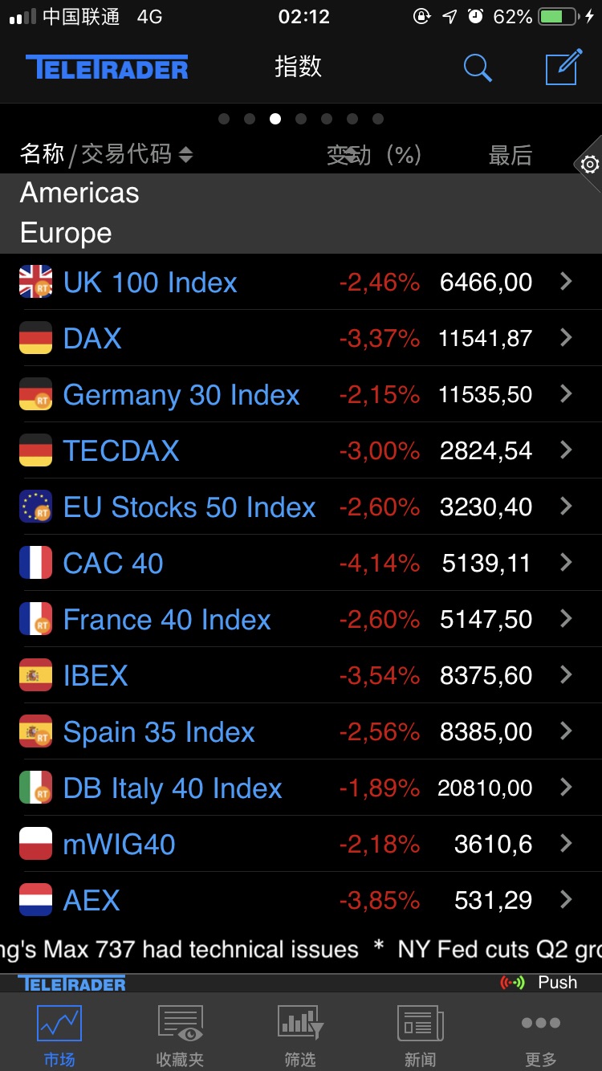602x1071 pixels.
Task: Select the 最后 last price column header
Action: 510,156
